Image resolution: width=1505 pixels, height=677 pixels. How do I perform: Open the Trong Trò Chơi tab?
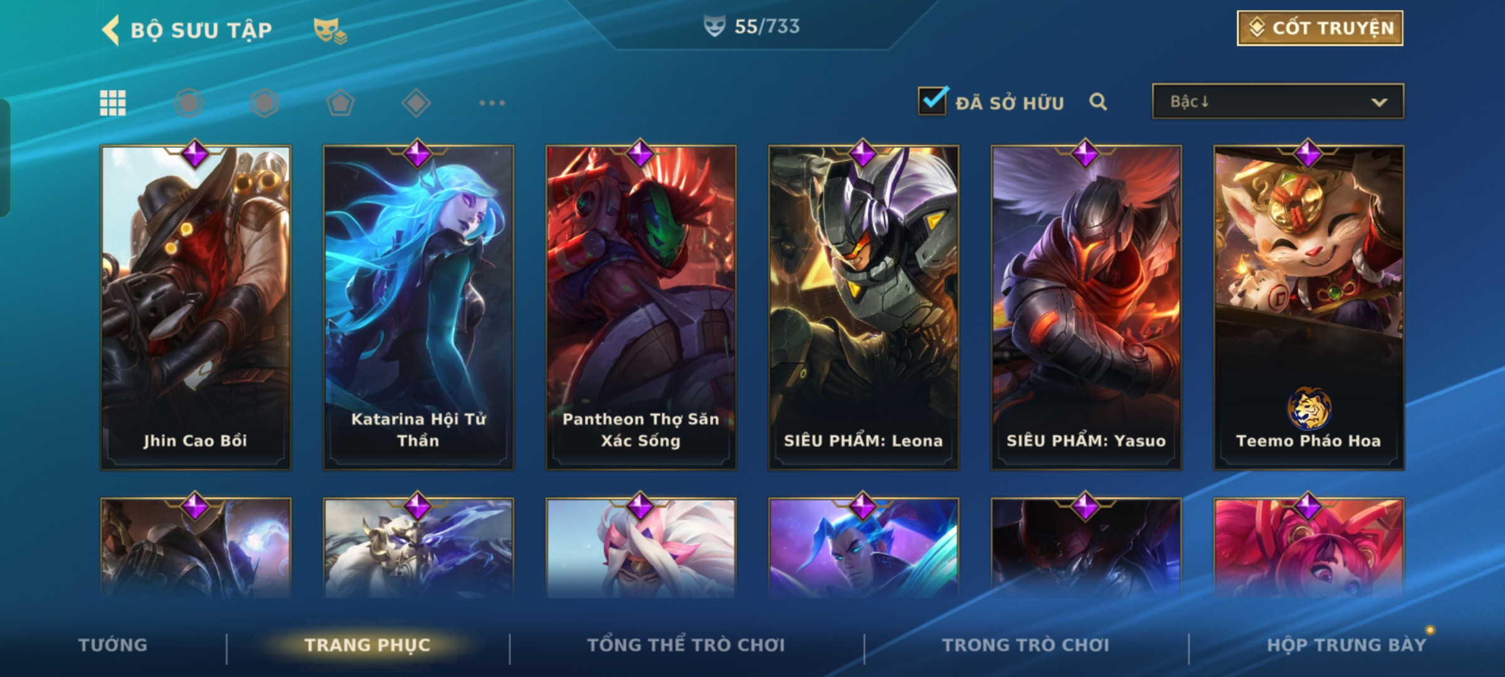click(1026, 645)
